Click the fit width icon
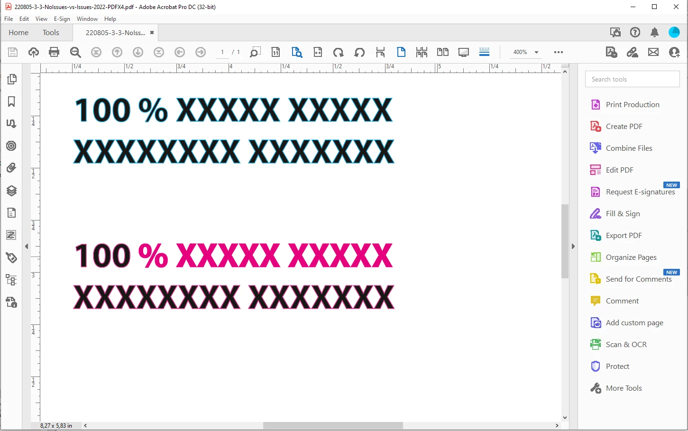The height and width of the screenshot is (431, 688). pyautogui.click(x=318, y=52)
